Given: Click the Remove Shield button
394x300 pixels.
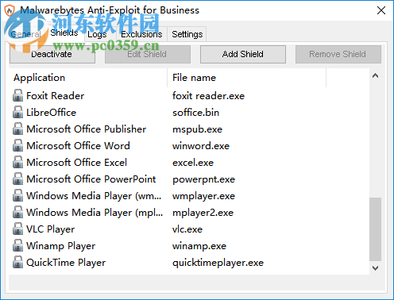Looking at the screenshot, I should click(x=338, y=54).
